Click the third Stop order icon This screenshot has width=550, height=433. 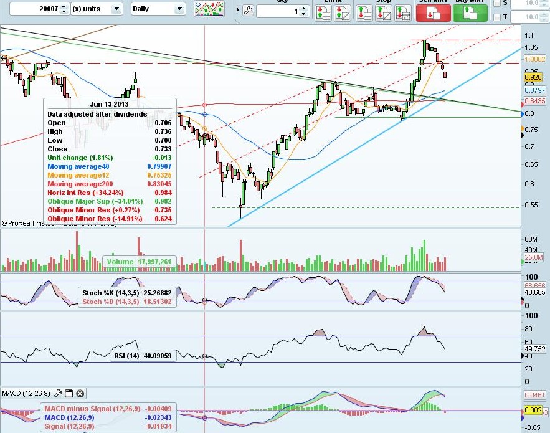402,12
